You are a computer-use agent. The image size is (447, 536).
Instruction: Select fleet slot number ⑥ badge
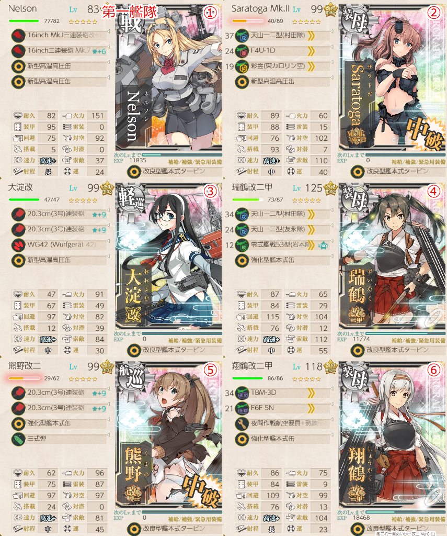[x=434, y=370]
